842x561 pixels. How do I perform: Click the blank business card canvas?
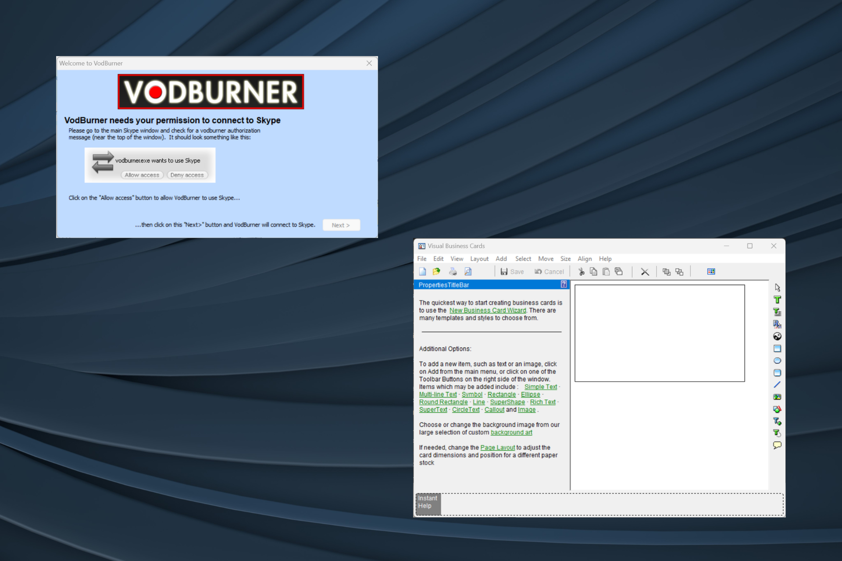(659, 333)
